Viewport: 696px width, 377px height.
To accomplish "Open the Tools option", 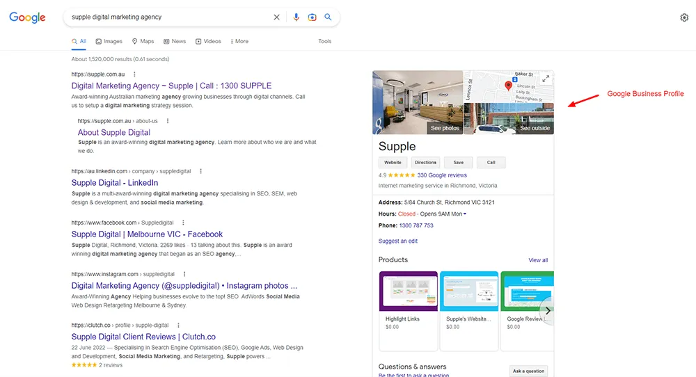I will click(x=324, y=41).
